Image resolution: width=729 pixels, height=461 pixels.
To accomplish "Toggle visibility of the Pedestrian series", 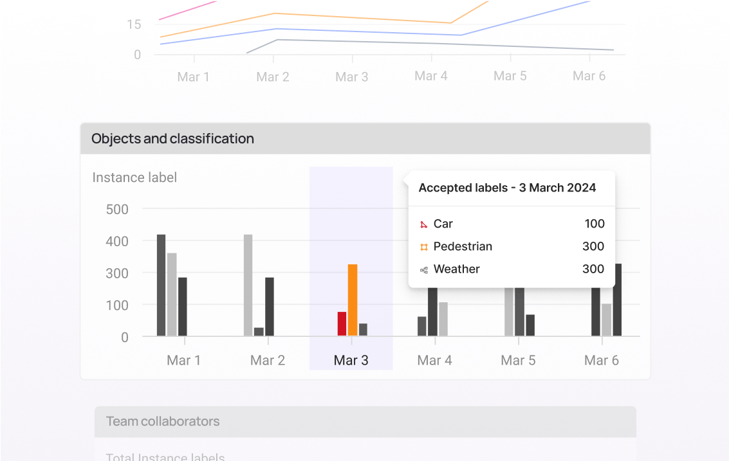I will [x=463, y=246].
